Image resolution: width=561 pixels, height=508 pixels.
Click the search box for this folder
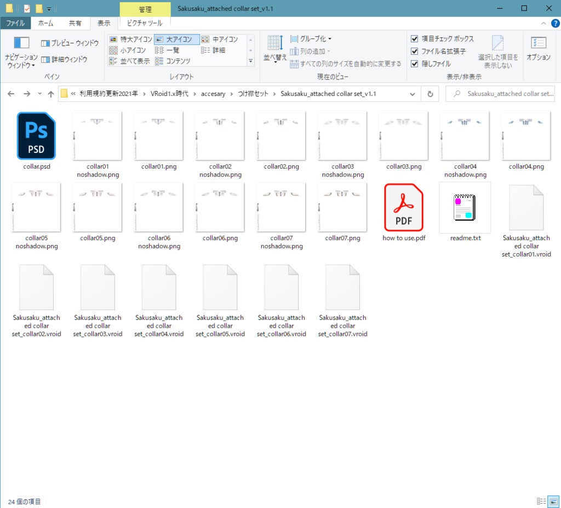(x=500, y=94)
